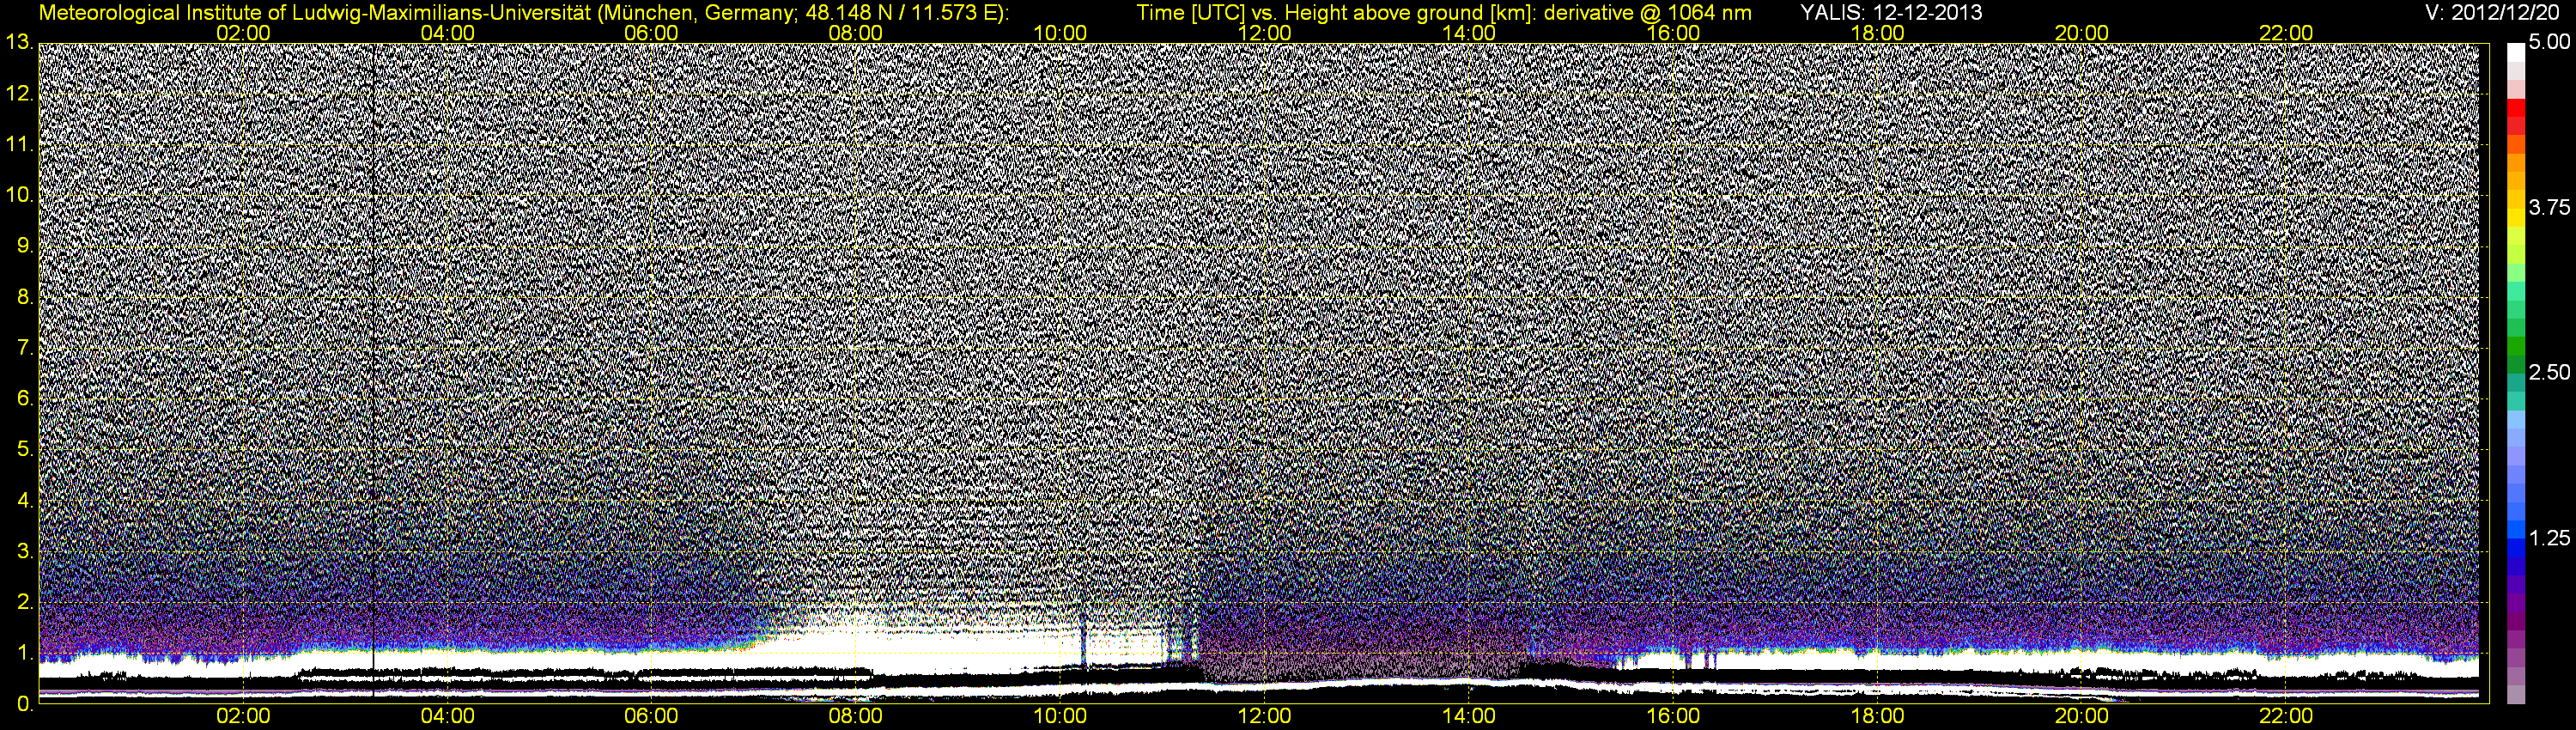The width and height of the screenshot is (2576, 730).
Task: Click '12:00' on the lower time axis
Action: point(1265,717)
